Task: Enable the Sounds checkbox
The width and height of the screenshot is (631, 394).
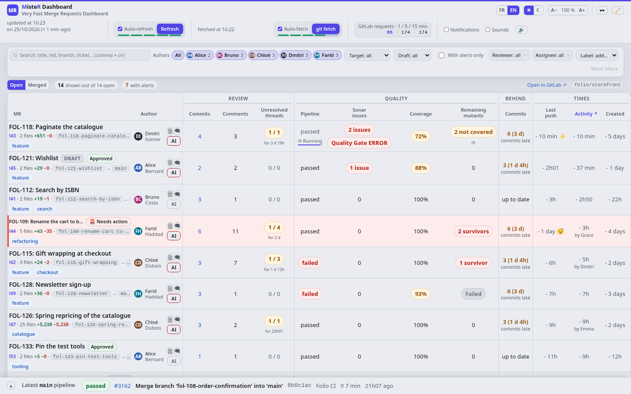Action: tap(488, 30)
